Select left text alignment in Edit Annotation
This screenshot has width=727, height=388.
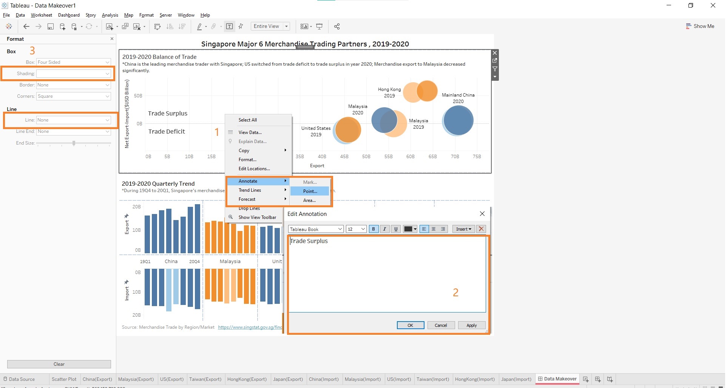point(424,229)
